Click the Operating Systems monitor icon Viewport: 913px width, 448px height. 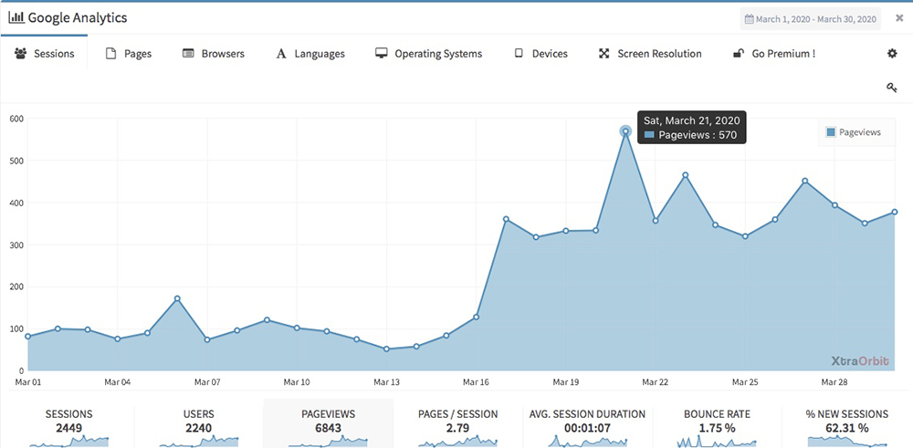[x=382, y=54]
